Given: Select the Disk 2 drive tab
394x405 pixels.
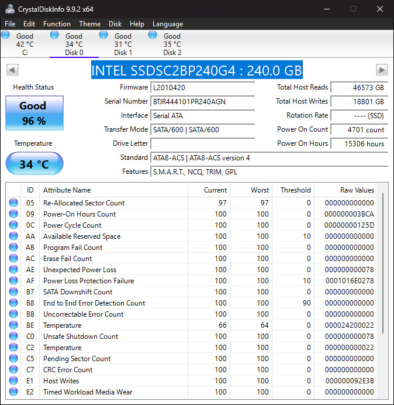Looking at the screenshot, I should tap(172, 44).
